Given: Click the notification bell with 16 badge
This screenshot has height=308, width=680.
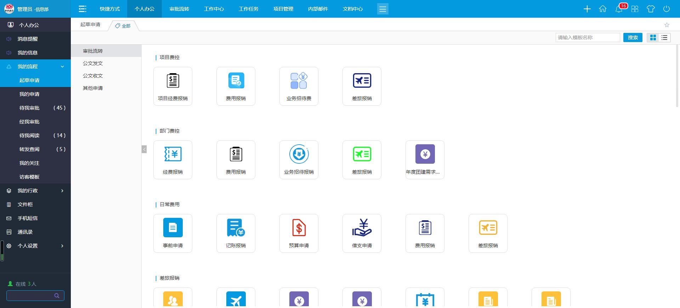Looking at the screenshot, I should (619, 9).
